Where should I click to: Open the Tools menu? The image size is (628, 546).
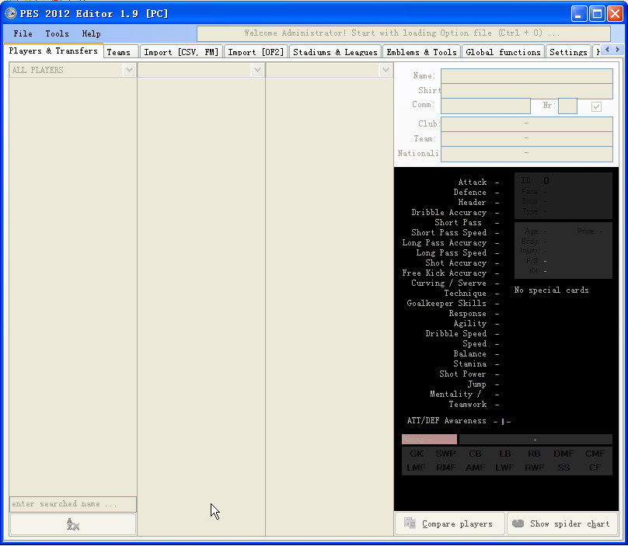point(57,33)
